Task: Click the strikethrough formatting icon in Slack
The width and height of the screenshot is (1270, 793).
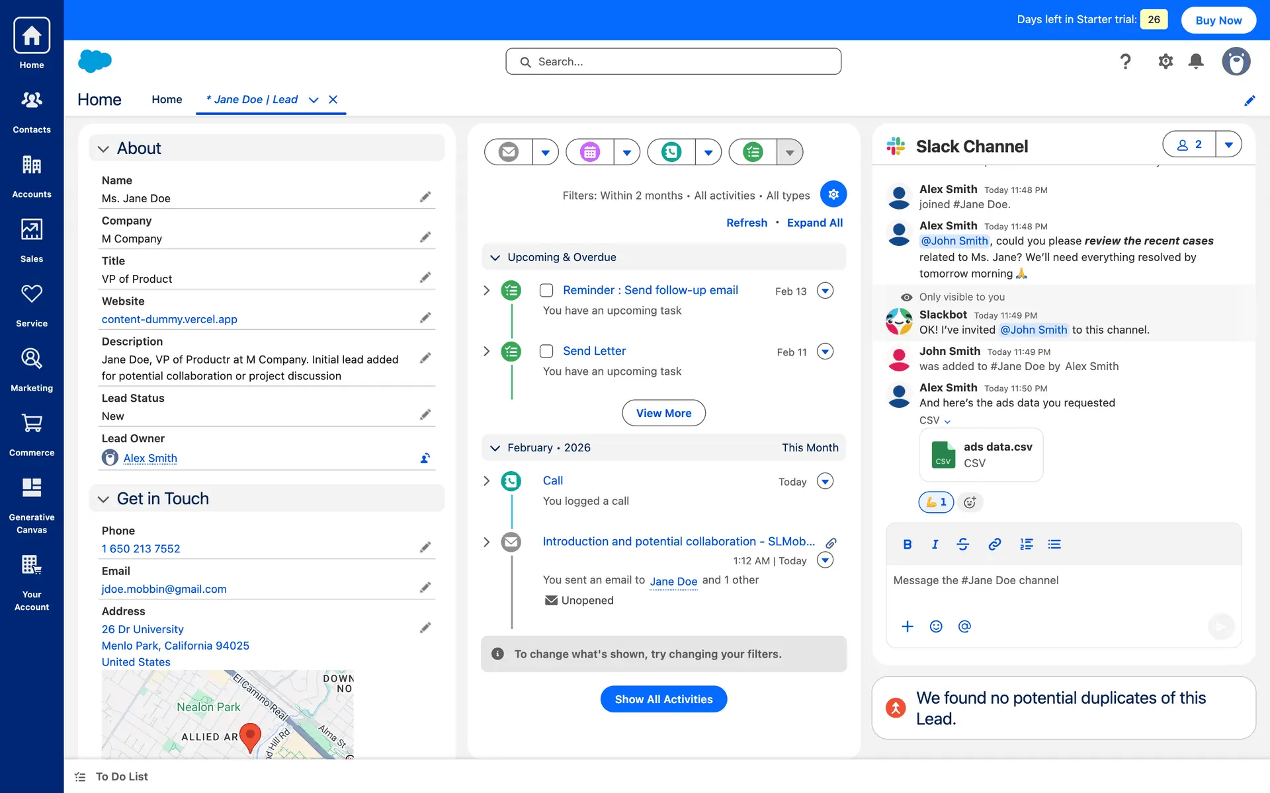Action: point(963,544)
